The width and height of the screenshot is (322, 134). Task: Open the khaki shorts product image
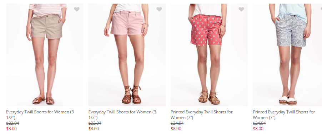45,55
